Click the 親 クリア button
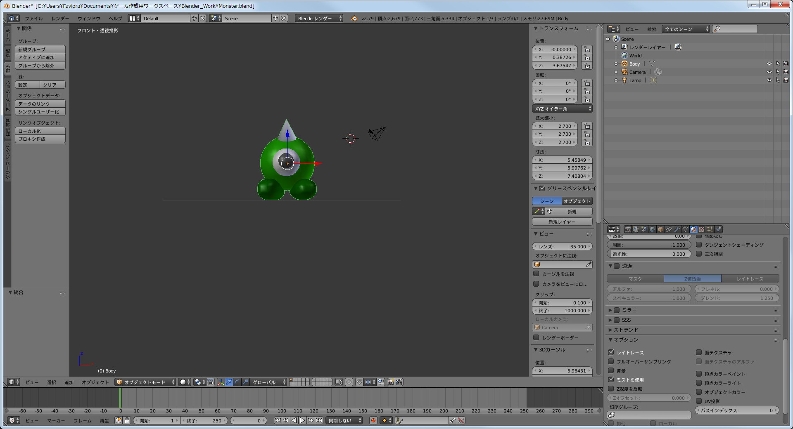This screenshot has height=429, width=793. pyautogui.click(x=52, y=85)
